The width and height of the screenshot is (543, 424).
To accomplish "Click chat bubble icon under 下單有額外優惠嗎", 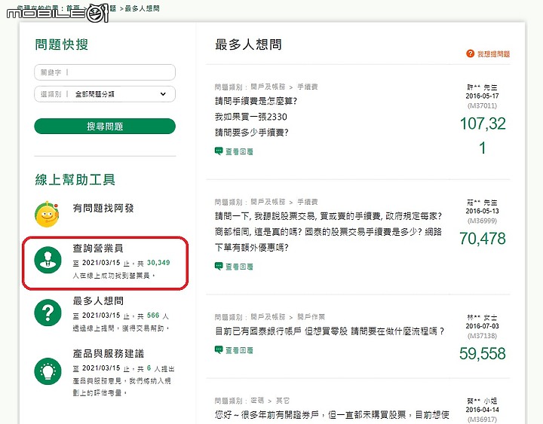I will pyautogui.click(x=219, y=266).
